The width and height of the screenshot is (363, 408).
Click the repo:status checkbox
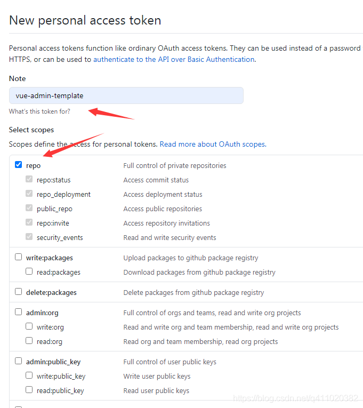coord(29,180)
